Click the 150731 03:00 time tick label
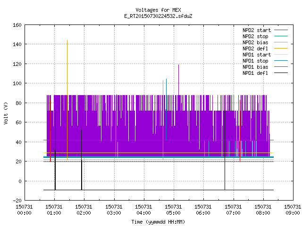Viewport: 302px width, 226px height. coord(114,210)
